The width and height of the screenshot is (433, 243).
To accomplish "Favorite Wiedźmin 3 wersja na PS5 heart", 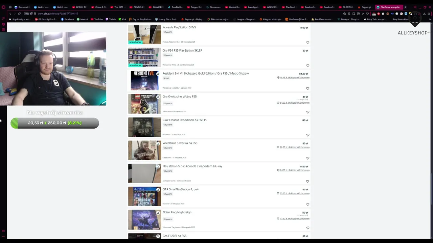I will click(x=307, y=158).
